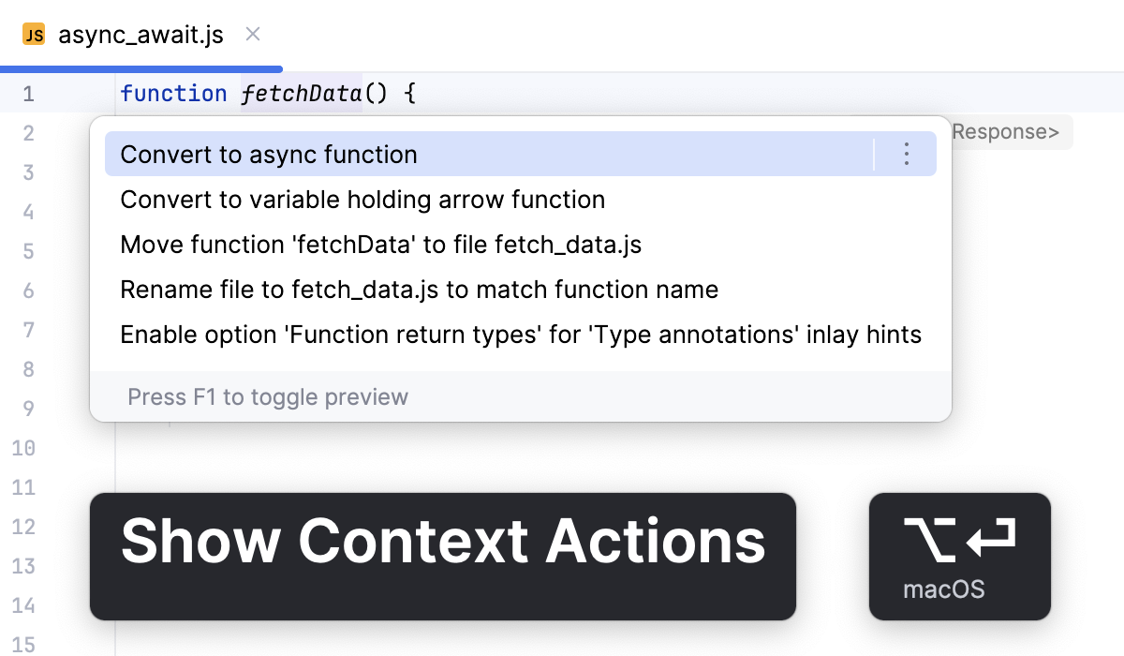This screenshot has width=1124, height=656.
Task: Click the JS file type icon in the tab
Action: coord(36,35)
